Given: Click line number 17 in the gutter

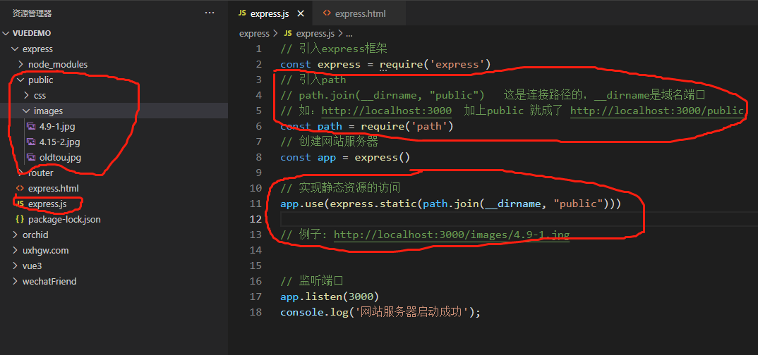Looking at the screenshot, I should coord(255,296).
